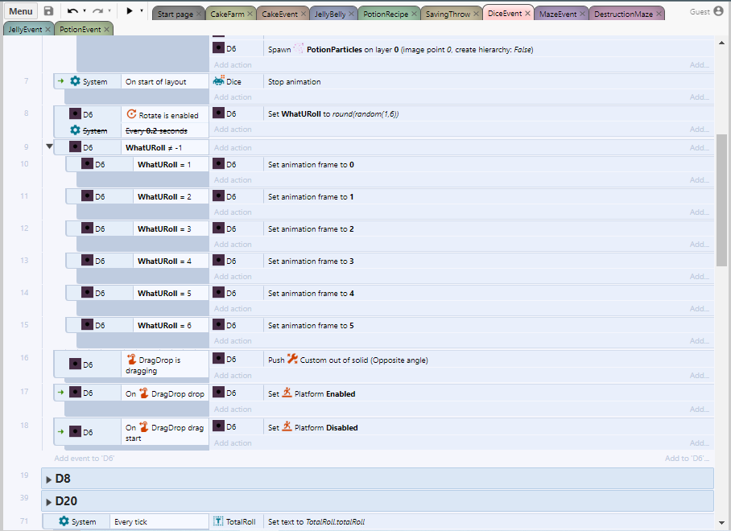Screen dimensions: 731x531
Task: Click the Dice object icon in event 7
Action: (219, 80)
